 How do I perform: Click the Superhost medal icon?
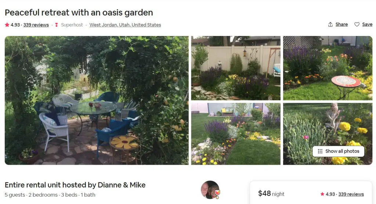tap(57, 25)
